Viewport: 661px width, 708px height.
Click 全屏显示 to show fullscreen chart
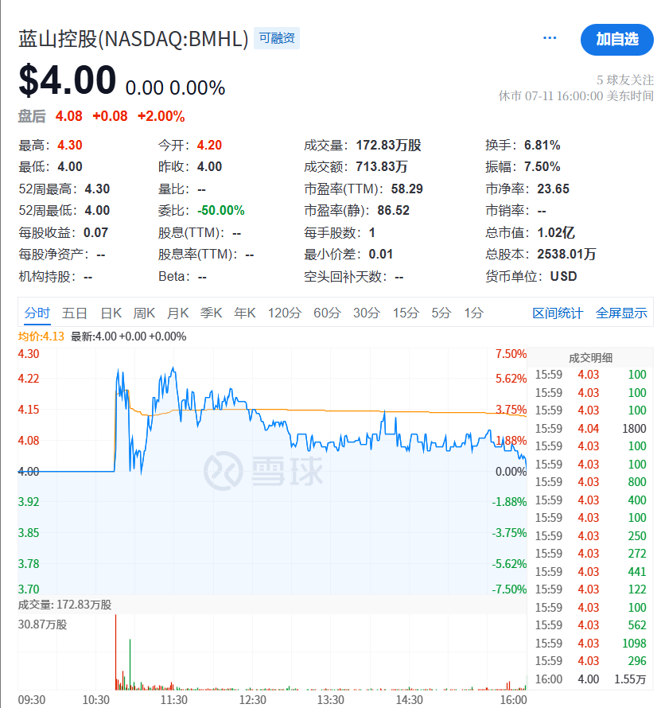[621, 313]
